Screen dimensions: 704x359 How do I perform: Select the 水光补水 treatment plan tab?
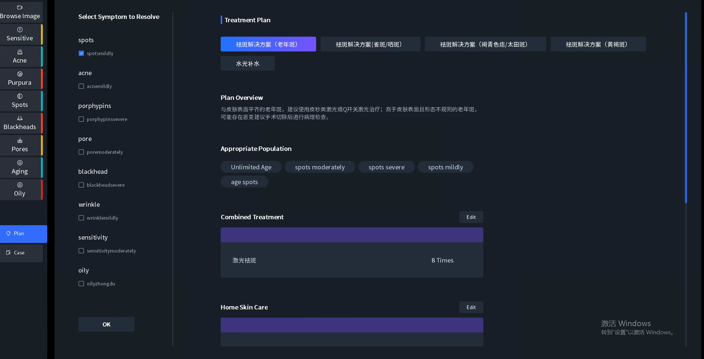[247, 64]
